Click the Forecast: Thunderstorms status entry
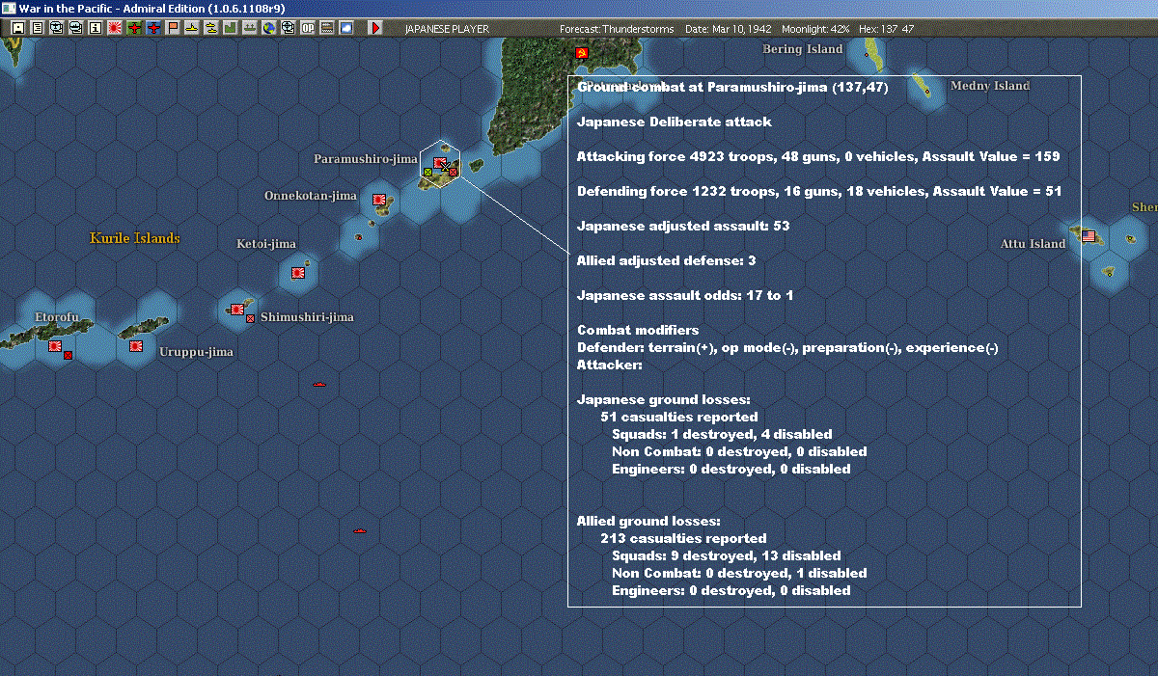 coord(617,29)
